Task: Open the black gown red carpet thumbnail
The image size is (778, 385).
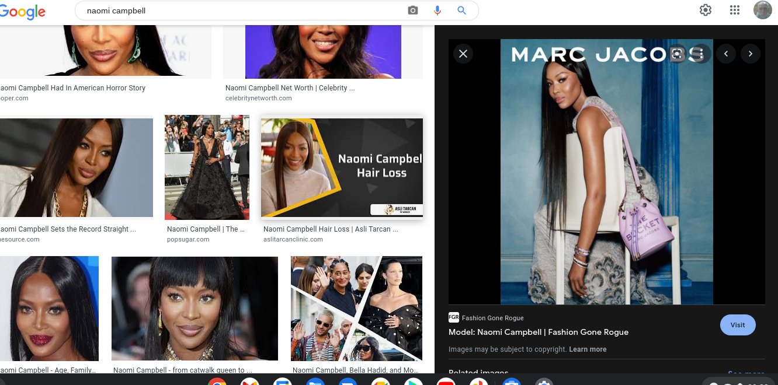Action: [207, 167]
